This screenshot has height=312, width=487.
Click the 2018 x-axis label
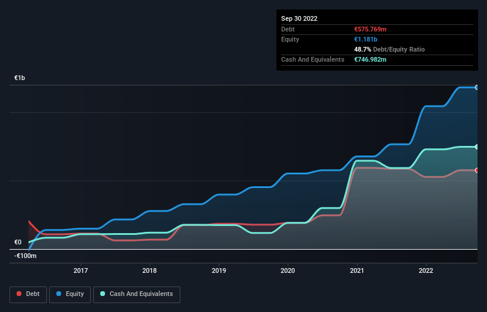click(x=149, y=270)
